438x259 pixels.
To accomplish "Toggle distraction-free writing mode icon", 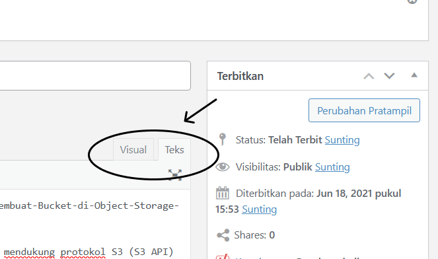I will tap(175, 175).
